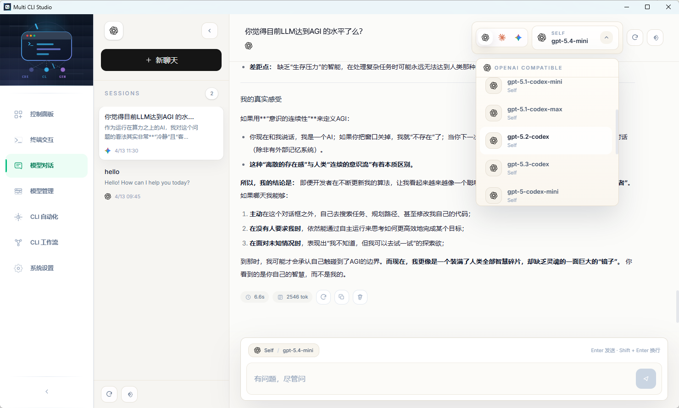Switch to OpenAI provider in top selector
The width and height of the screenshot is (679, 408).
pos(485,38)
